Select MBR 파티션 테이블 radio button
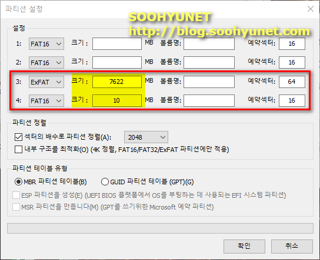Viewport: 320px width, 260px height. tap(18, 181)
